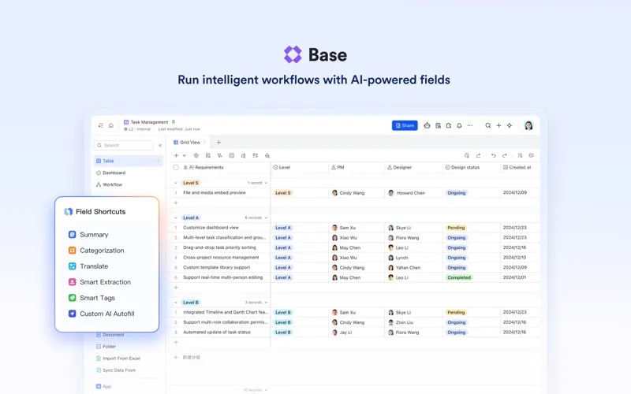Screen dimensions: 631x394
Task: Click the sort icon in grid toolbar
Action: coord(243,155)
